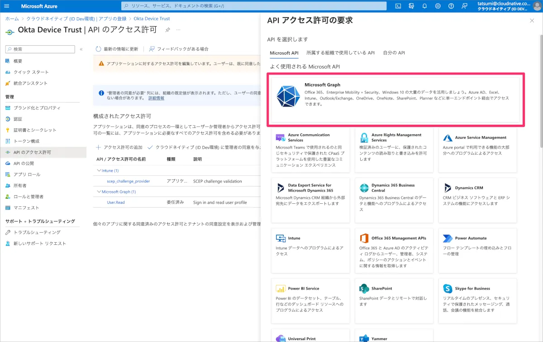Collapse the Intune (1) permission group
The height and width of the screenshot is (342, 543).
point(99,171)
